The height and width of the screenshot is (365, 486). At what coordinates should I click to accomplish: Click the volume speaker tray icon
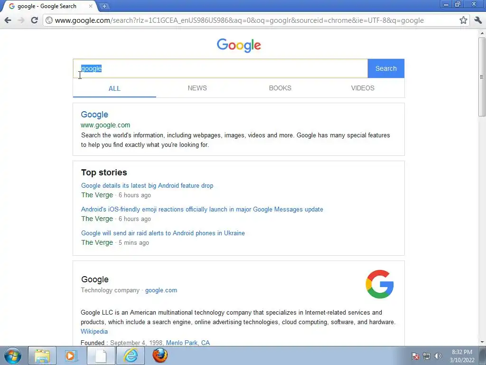point(438,356)
